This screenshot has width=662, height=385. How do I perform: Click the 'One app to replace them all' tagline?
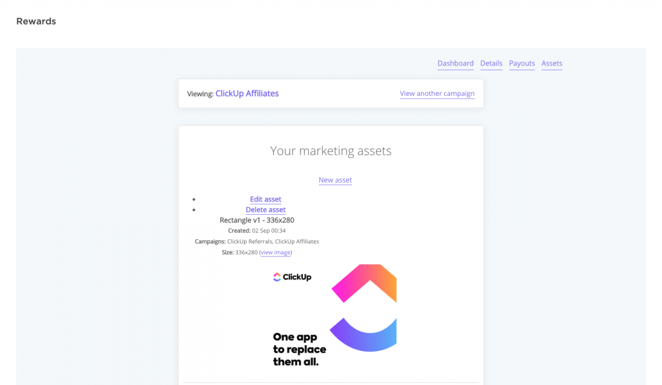[x=299, y=350]
